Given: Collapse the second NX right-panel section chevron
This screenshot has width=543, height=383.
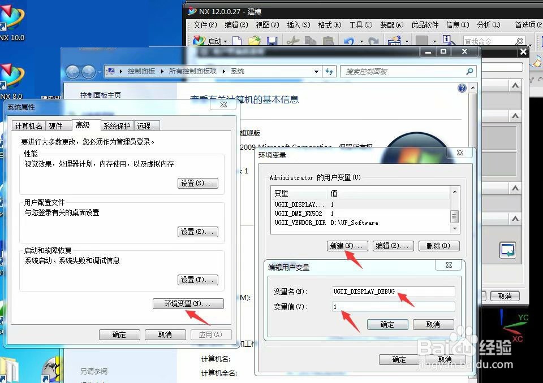Looking at the screenshot, I should 515,116.
